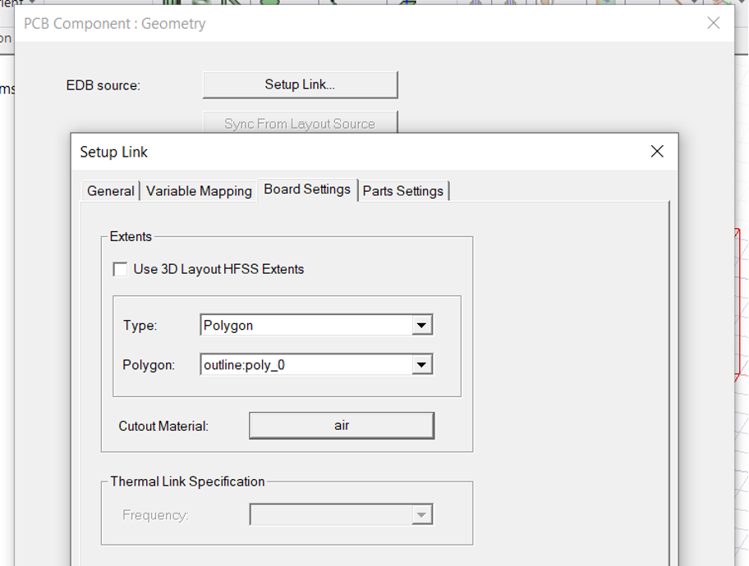Image resolution: width=749 pixels, height=566 pixels.
Task: Click the empty Frequency field
Action: pos(330,515)
